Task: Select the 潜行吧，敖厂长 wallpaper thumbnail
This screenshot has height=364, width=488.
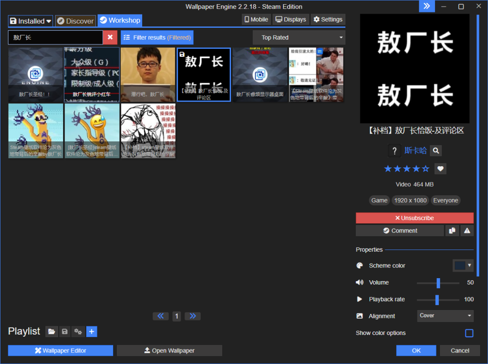Action: coord(148,75)
